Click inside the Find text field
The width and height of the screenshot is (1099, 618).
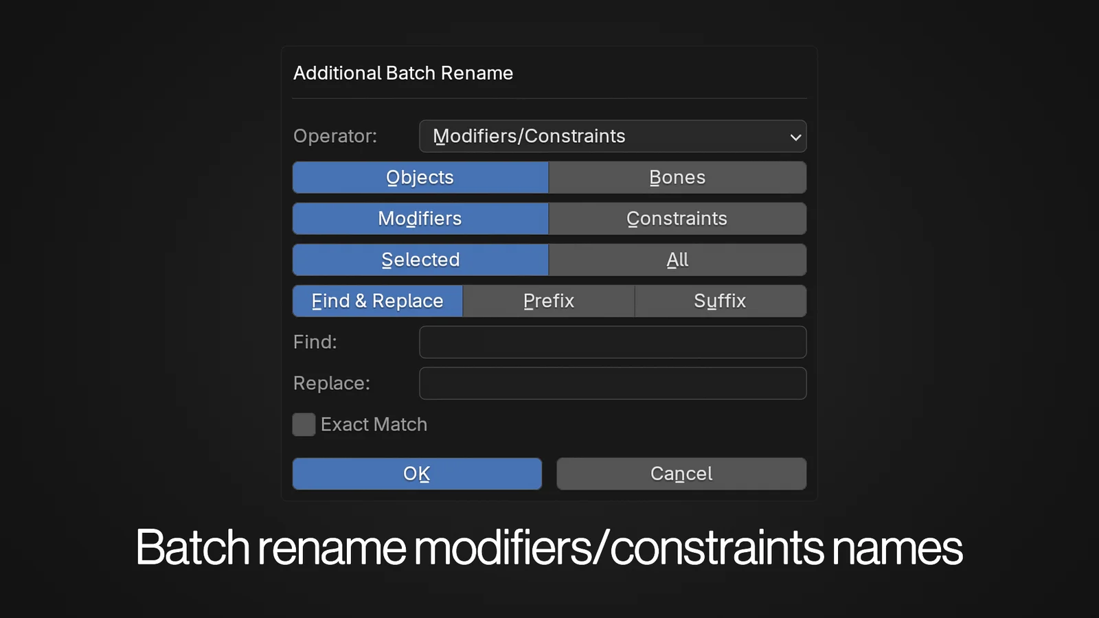[613, 342]
